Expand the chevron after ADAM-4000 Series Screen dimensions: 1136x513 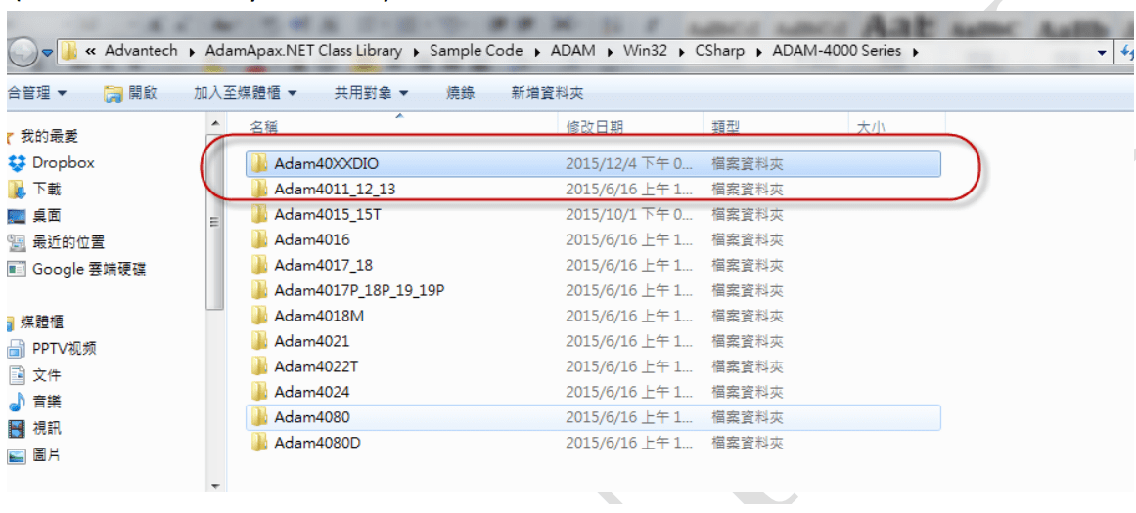(x=916, y=52)
